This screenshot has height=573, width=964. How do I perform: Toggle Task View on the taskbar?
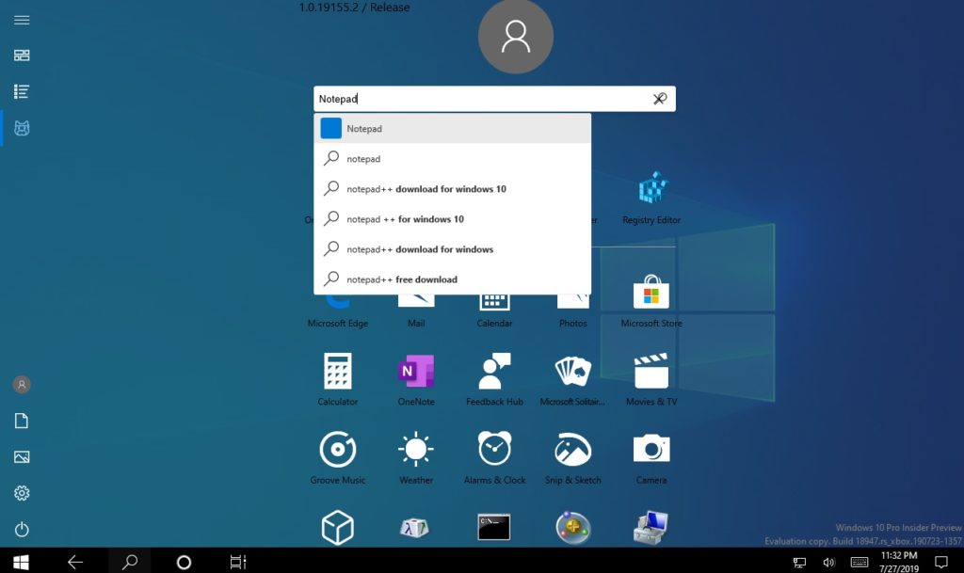tap(236, 561)
